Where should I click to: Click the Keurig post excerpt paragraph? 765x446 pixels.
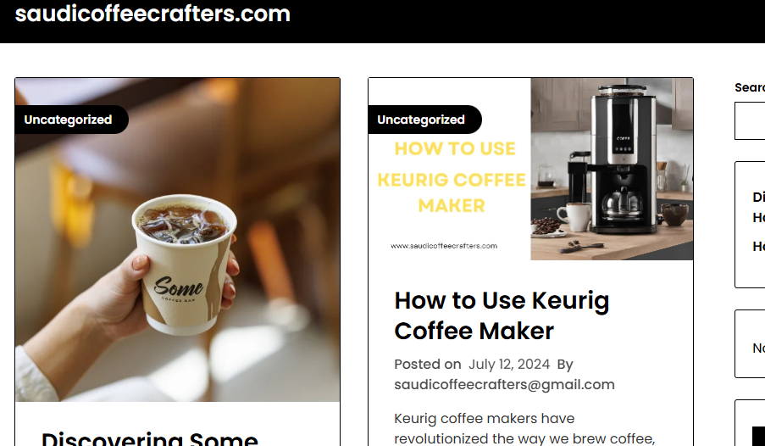point(524,428)
